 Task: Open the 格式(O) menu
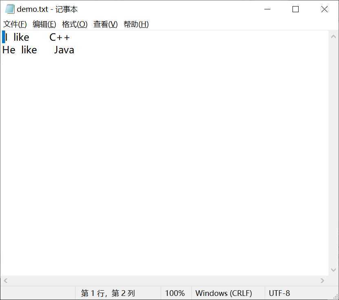[x=75, y=24]
